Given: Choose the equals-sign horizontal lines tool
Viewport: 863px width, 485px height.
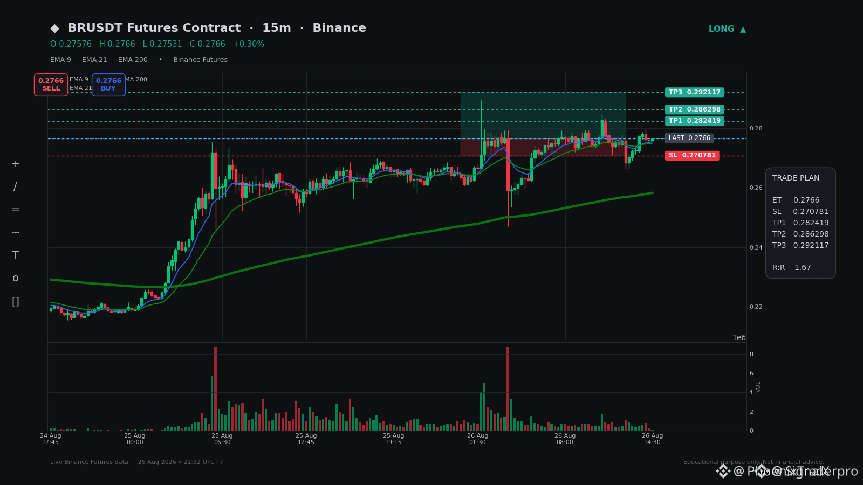Looking at the screenshot, I should pyautogui.click(x=16, y=210).
